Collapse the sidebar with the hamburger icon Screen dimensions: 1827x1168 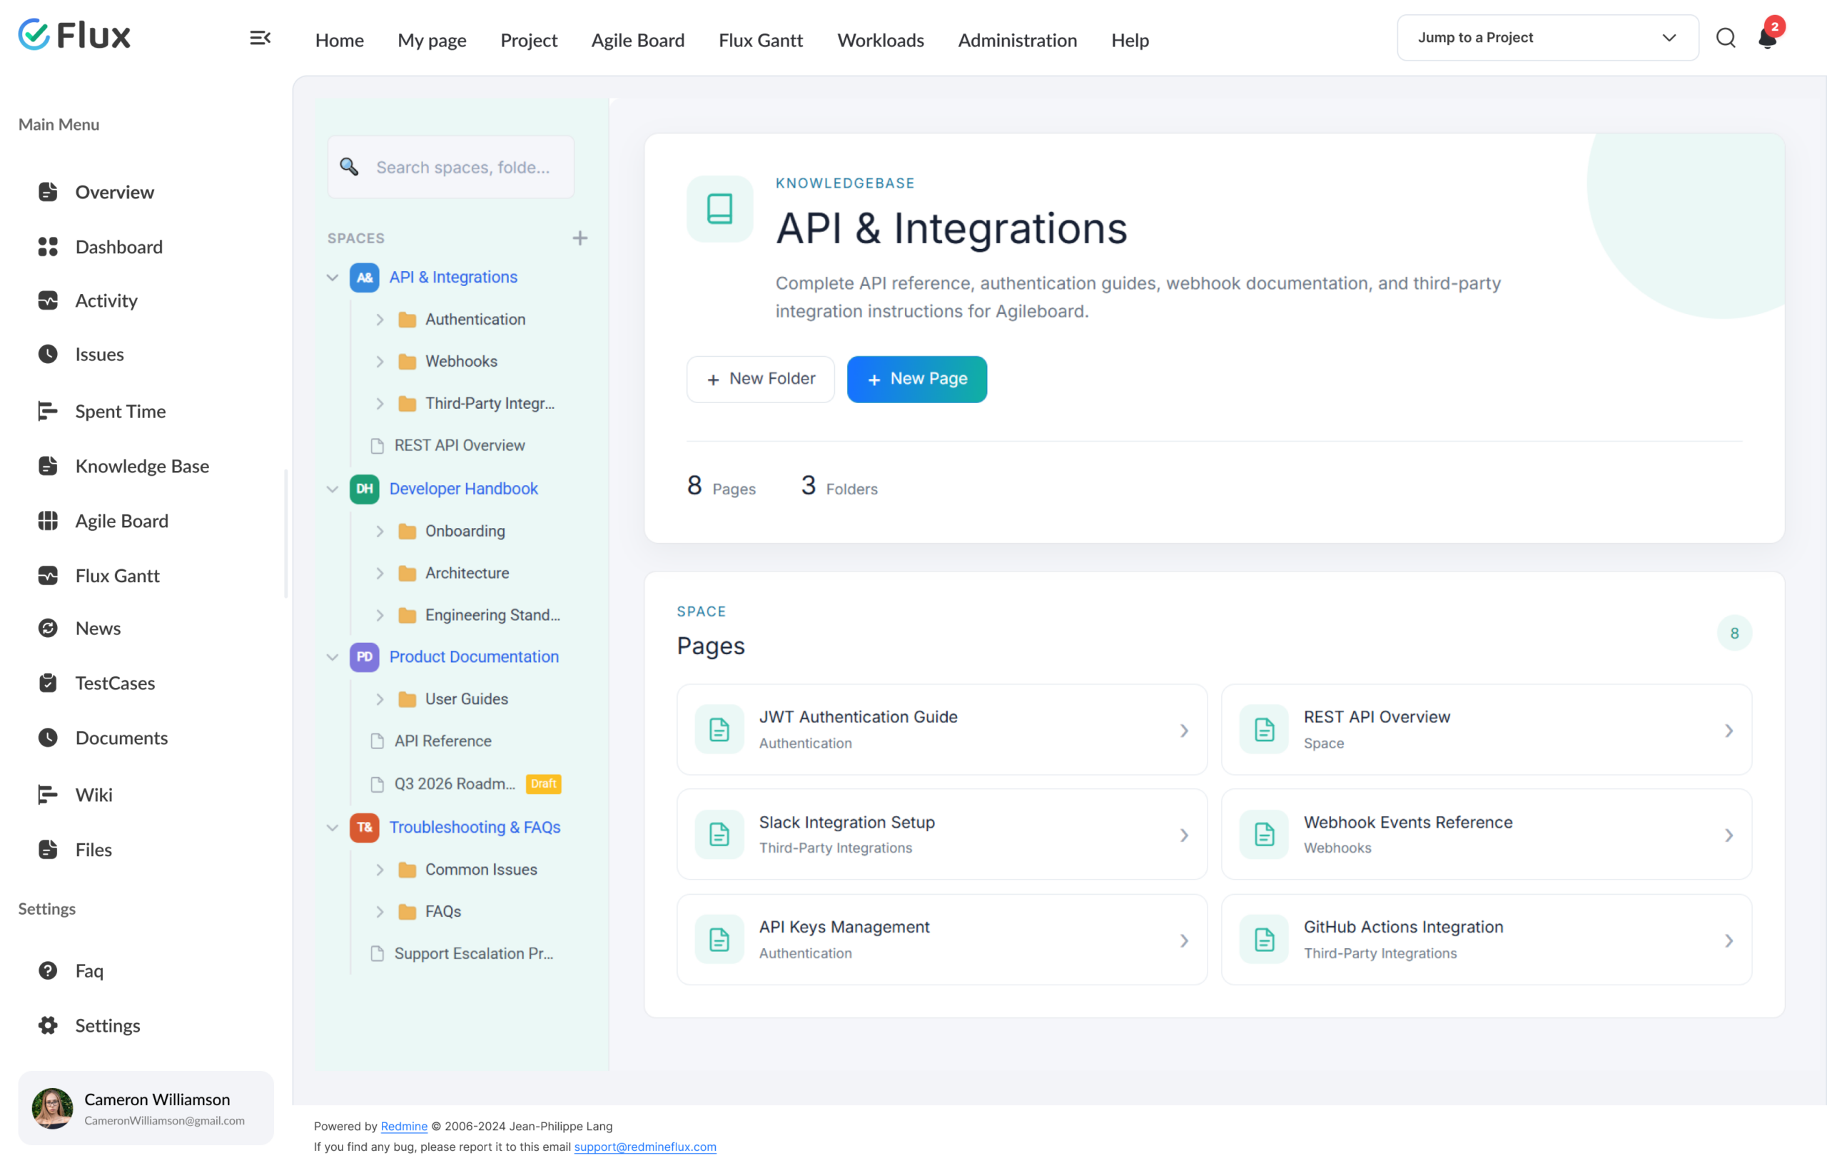tap(260, 38)
